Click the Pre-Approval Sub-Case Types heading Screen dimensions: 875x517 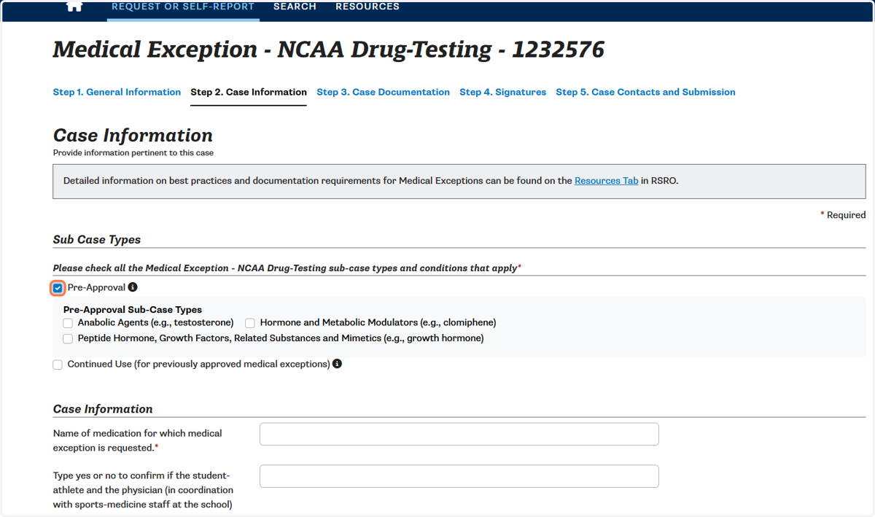point(133,310)
